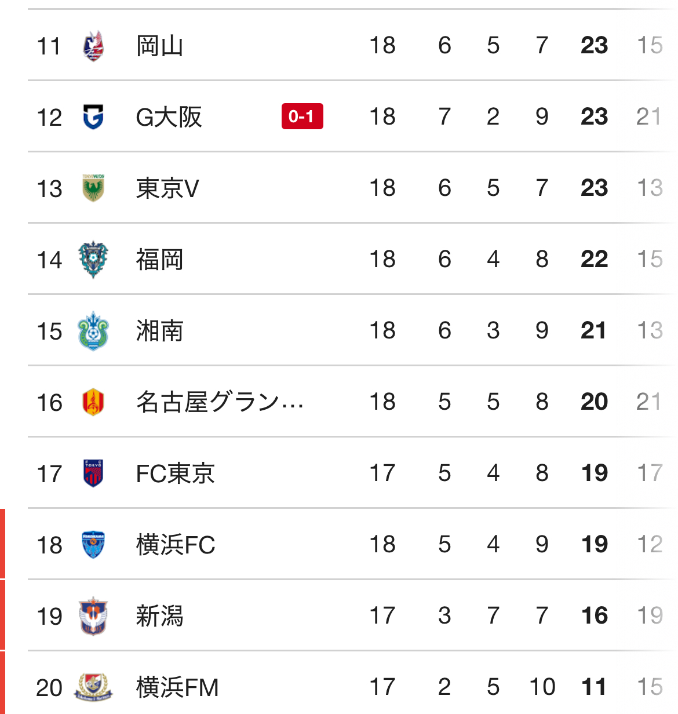The width and height of the screenshot is (678, 714).
Task: Click the red relegation marker beside 横浜FC
Action: point(3,544)
